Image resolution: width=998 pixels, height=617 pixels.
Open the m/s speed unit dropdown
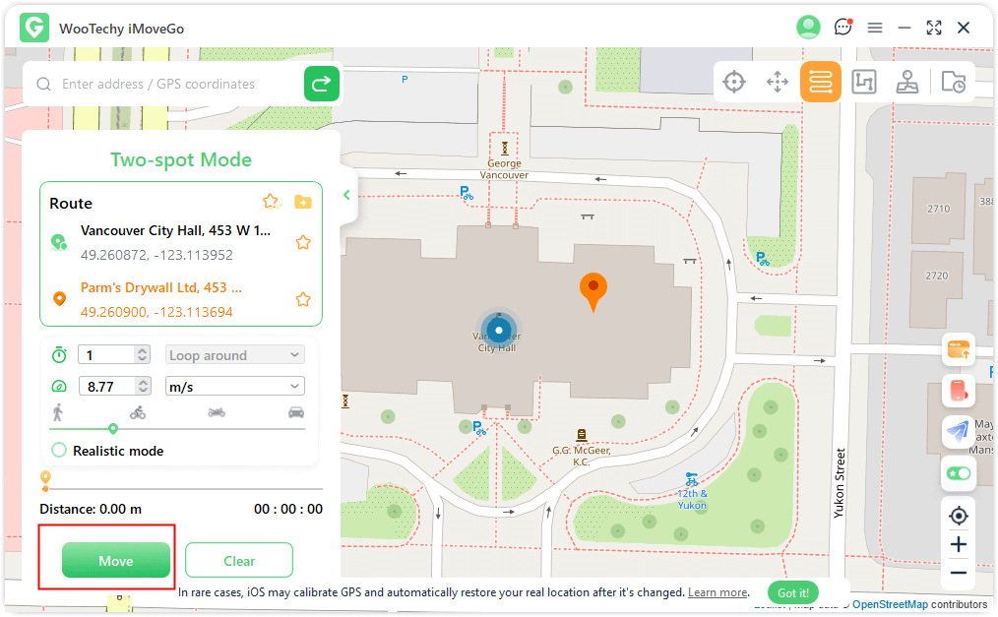point(235,387)
